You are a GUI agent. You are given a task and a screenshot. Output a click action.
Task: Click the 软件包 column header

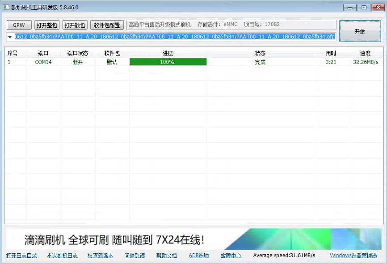tap(112, 53)
